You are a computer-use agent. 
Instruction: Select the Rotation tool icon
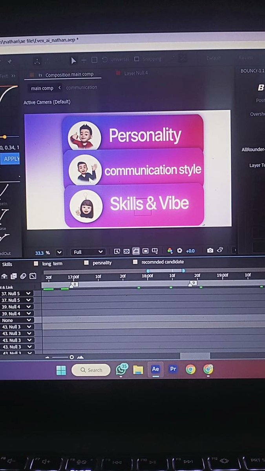[104, 60]
